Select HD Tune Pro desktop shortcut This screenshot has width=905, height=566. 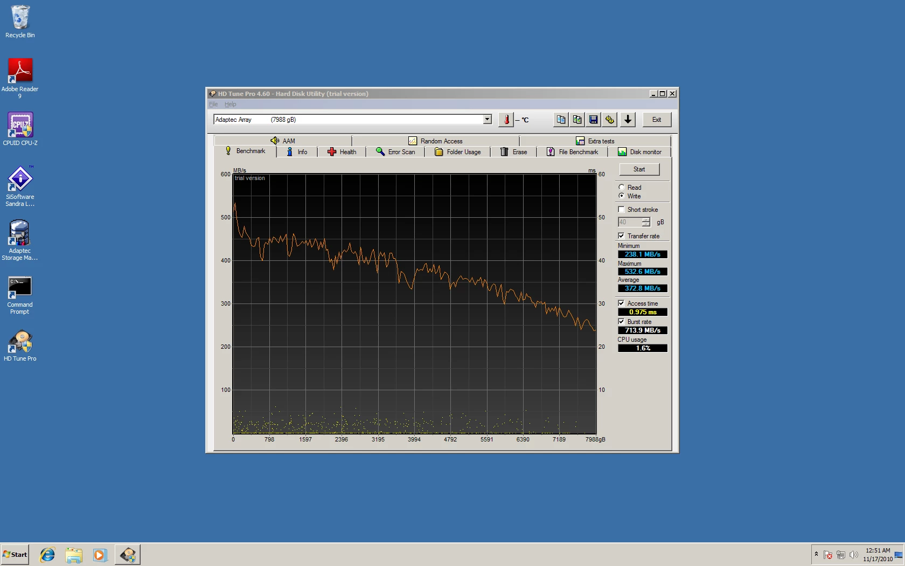pyautogui.click(x=20, y=346)
